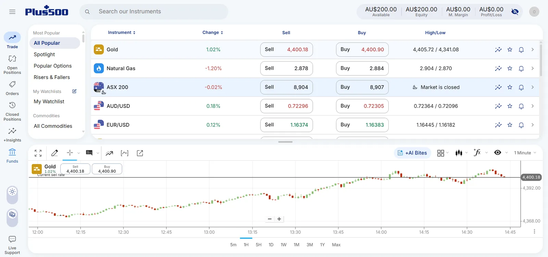This screenshot has width=548, height=257.
Task: Select the trend line tool
Action: click(109, 153)
